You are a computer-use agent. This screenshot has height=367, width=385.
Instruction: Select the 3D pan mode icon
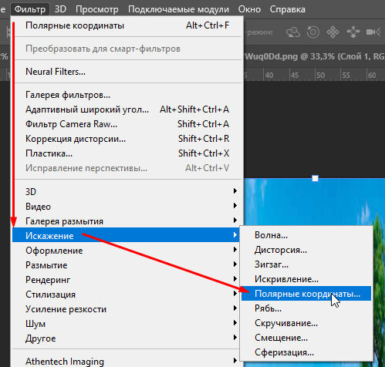pos(333,32)
